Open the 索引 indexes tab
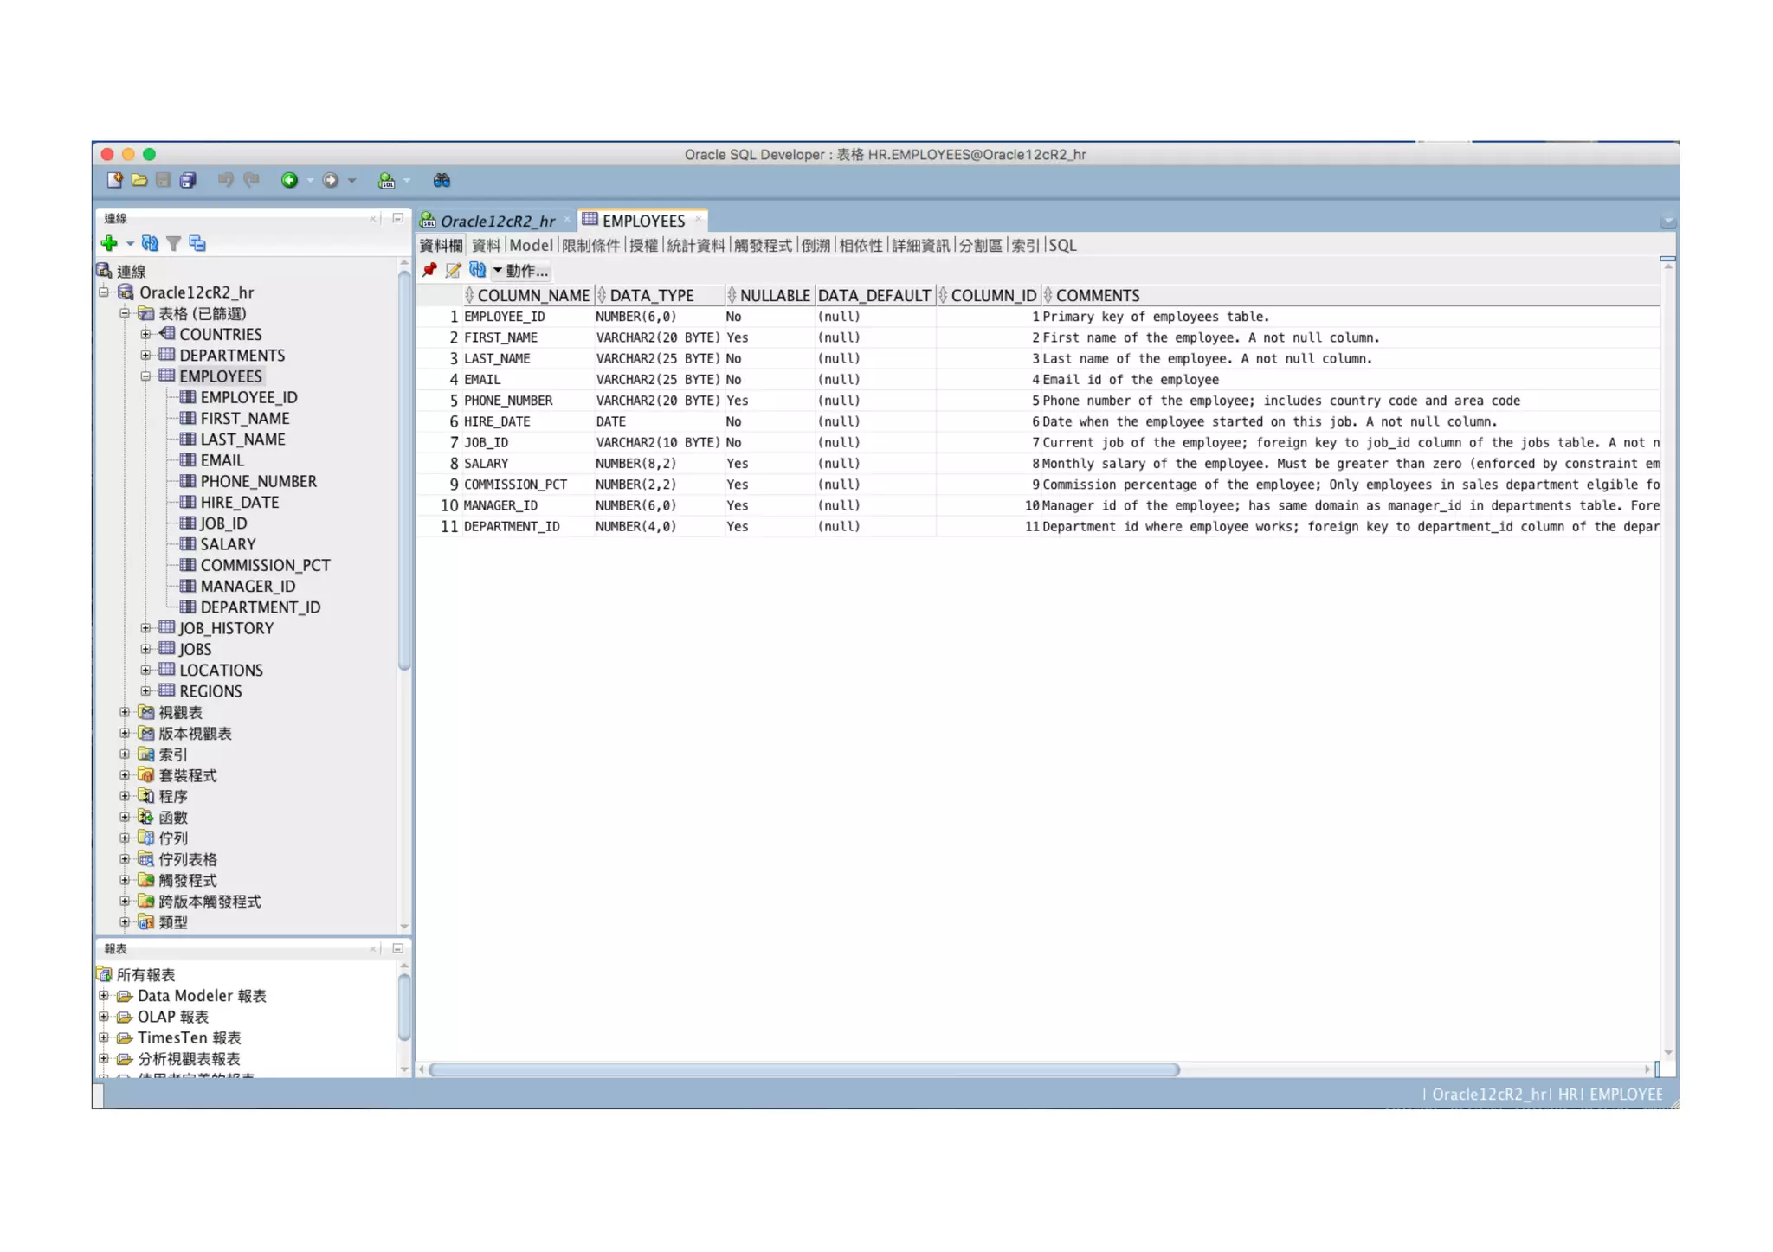 (x=1025, y=246)
